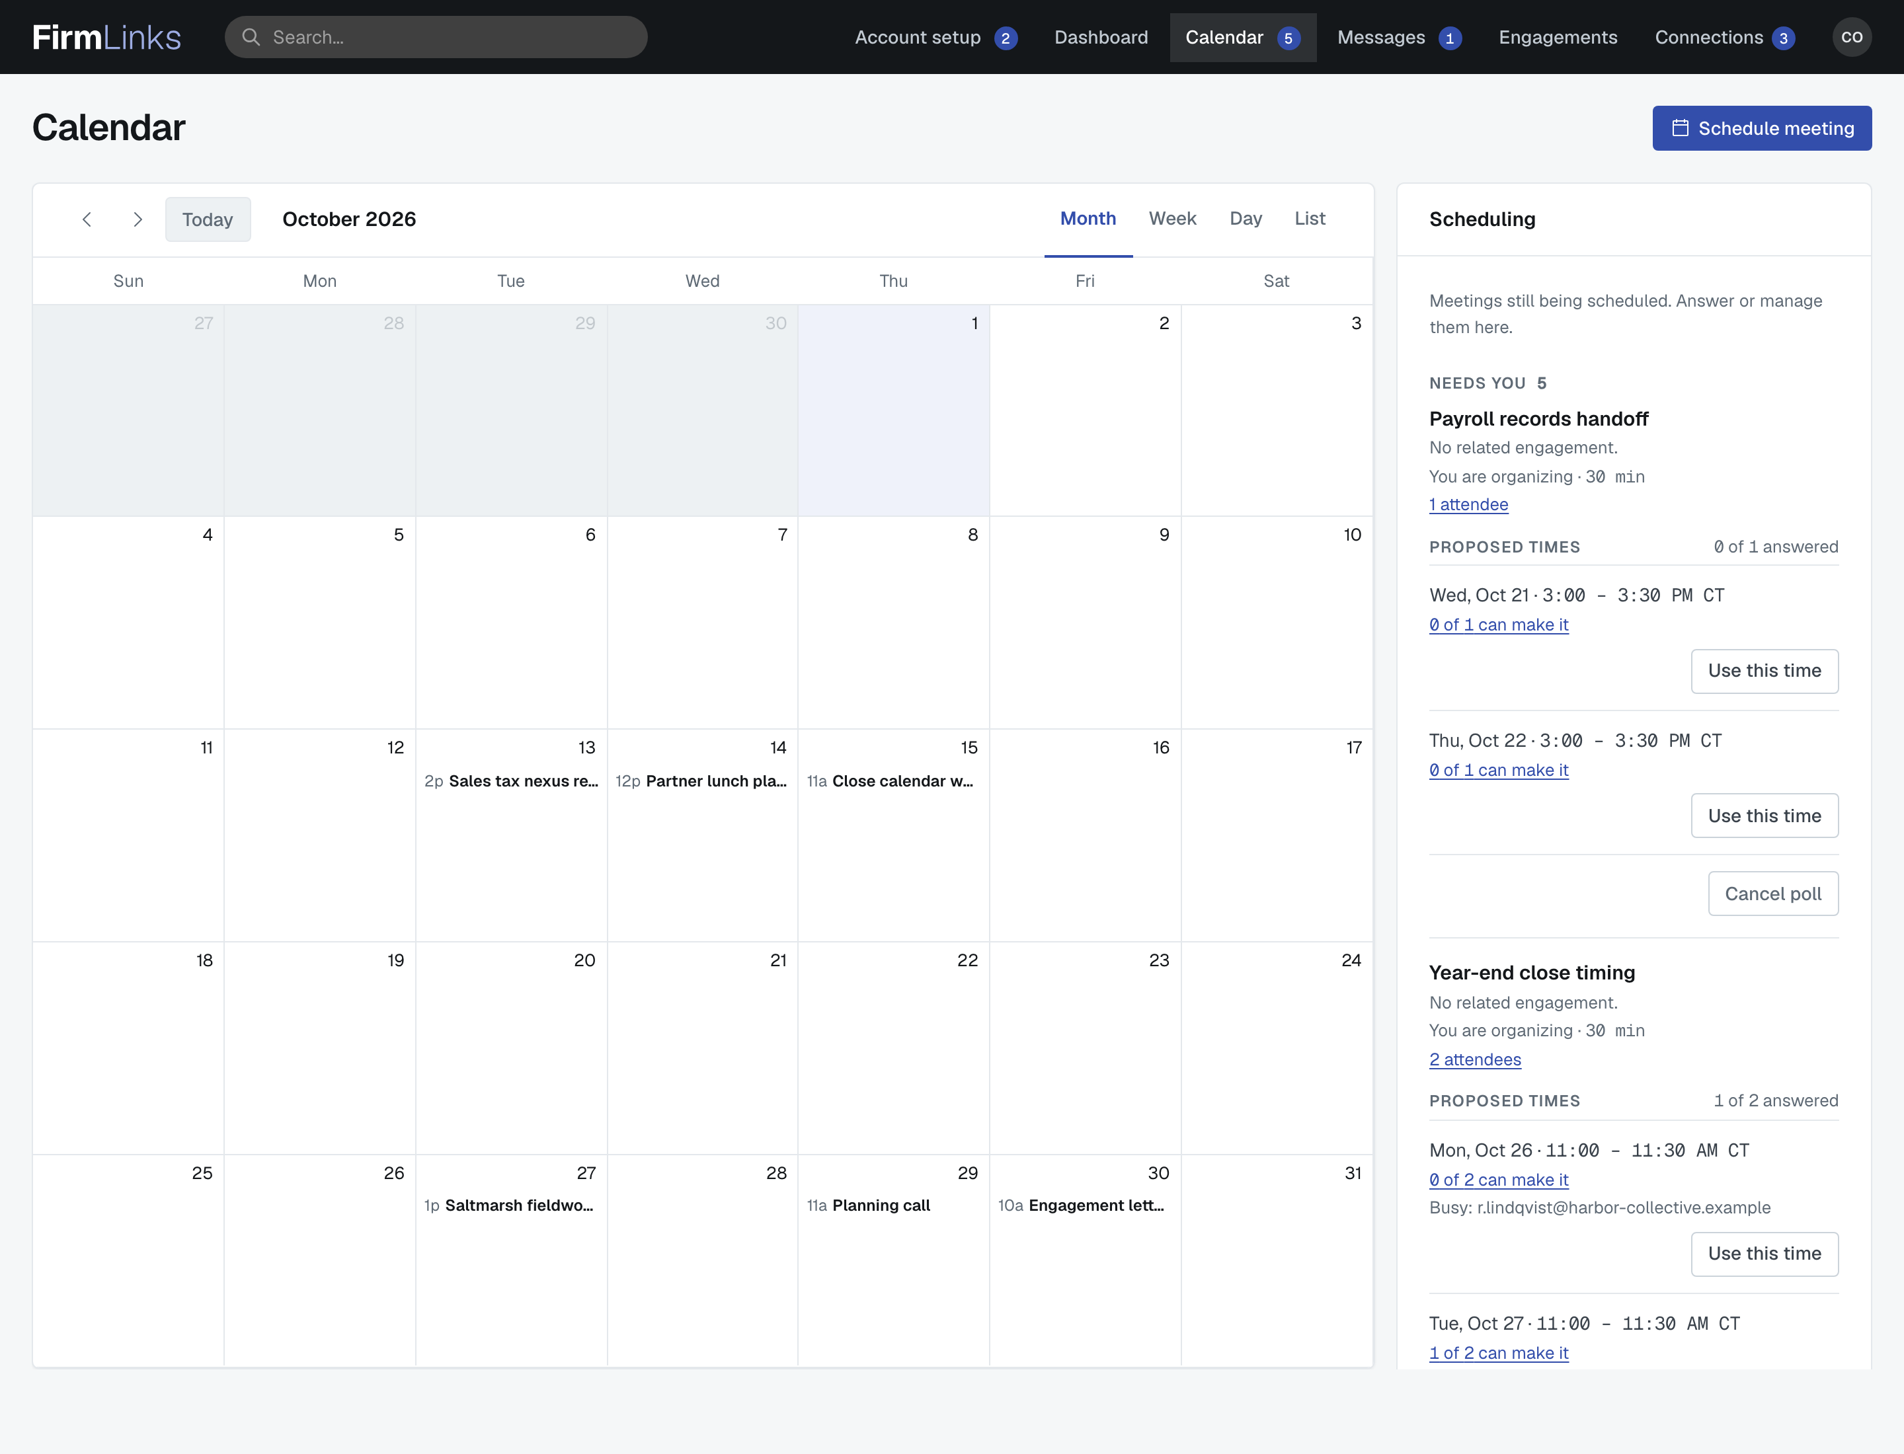1904x1454 pixels.
Task: Open Account setup in navigation
Action: coord(935,37)
